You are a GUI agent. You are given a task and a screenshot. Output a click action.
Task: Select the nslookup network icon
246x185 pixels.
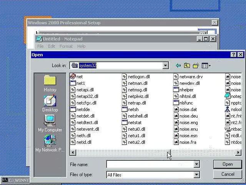point(228,109)
